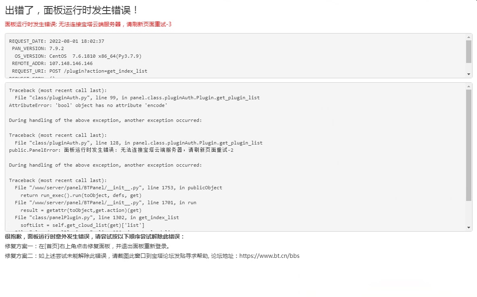Click the request info box scroll-down arrow
Image resolution: width=477 pixels, height=297 pixels.
(469, 75)
